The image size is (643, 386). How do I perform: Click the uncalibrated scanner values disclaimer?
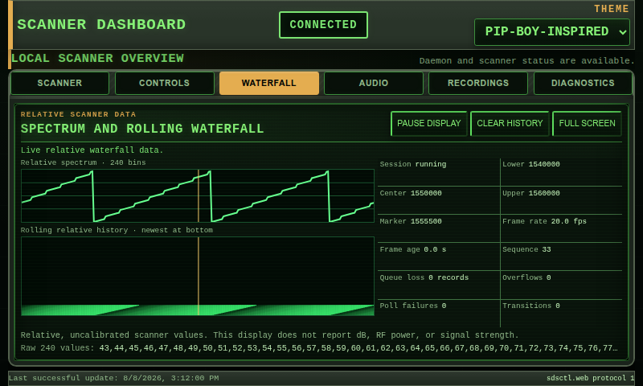click(269, 335)
